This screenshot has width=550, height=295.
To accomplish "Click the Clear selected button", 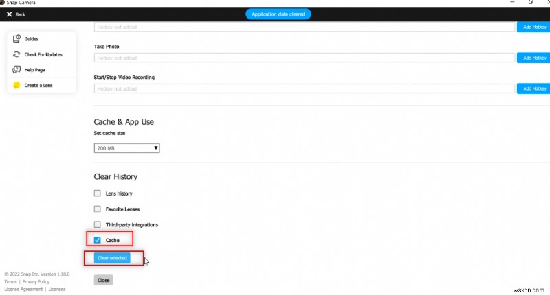I will [112, 258].
